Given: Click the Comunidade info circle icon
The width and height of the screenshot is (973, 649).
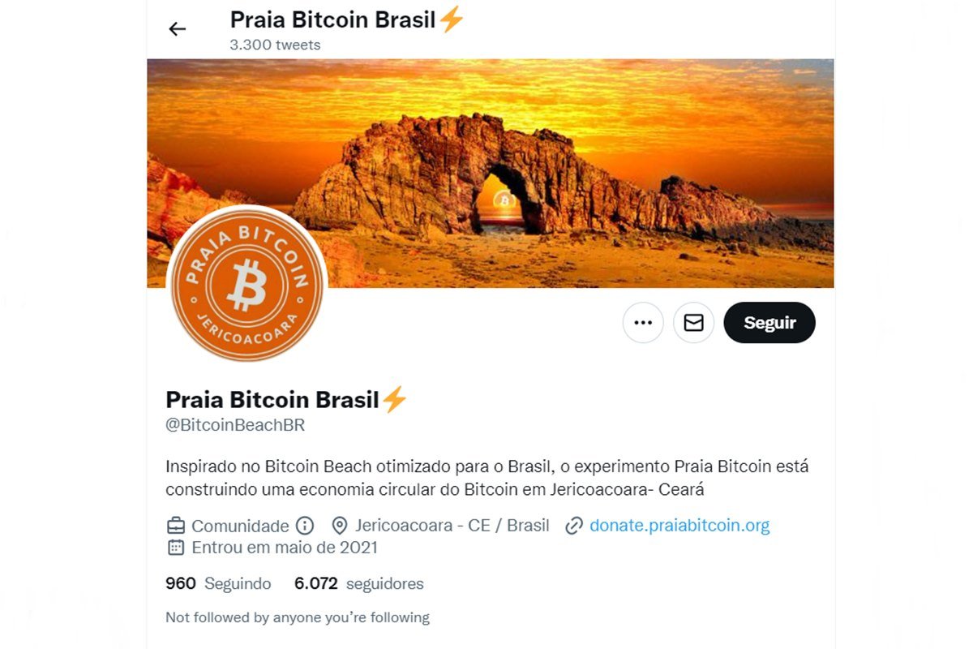Looking at the screenshot, I should (304, 526).
